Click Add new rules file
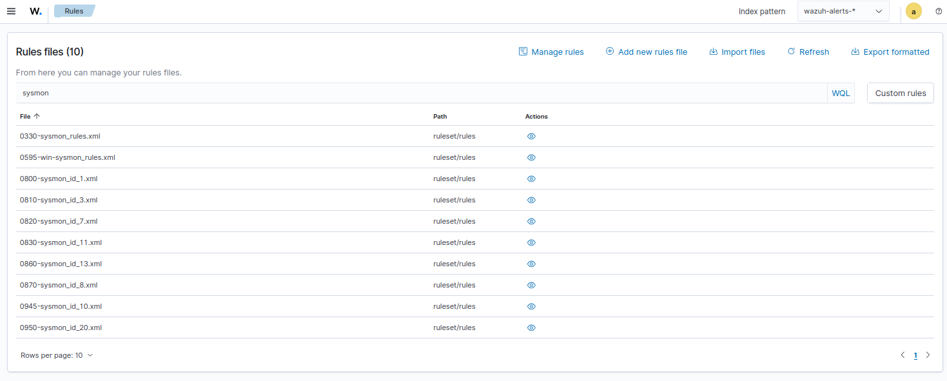Screen dimensions: 947x381 tap(647, 52)
